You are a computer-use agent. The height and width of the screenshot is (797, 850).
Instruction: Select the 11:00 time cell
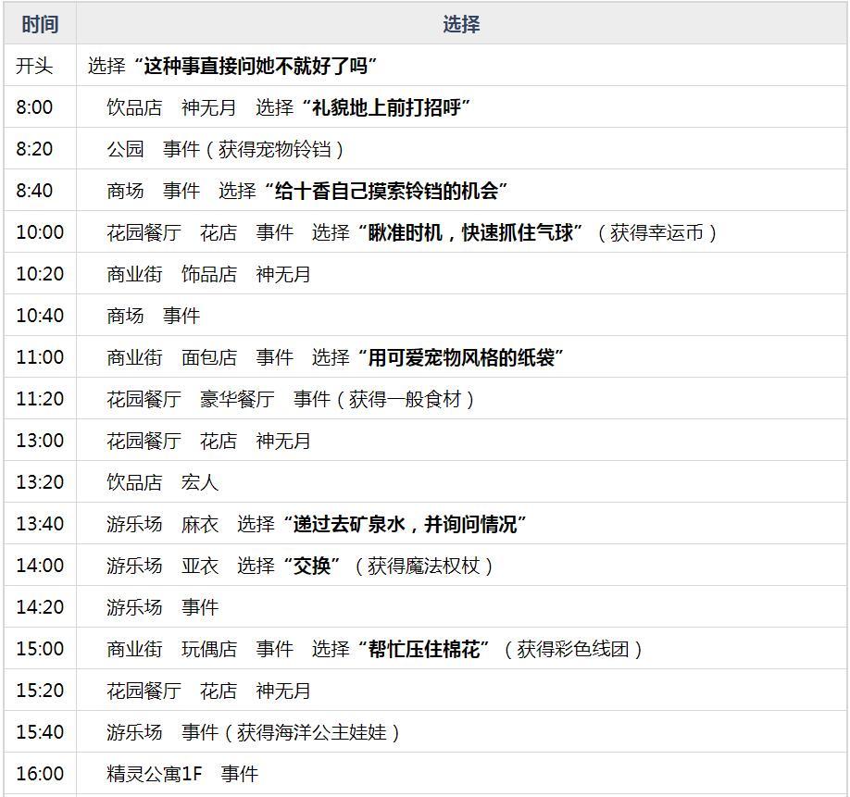[x=40, y=357]
